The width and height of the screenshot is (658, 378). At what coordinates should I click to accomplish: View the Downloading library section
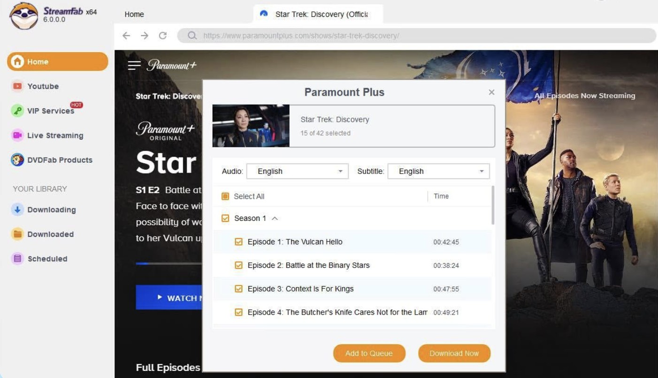coord(51,210)
